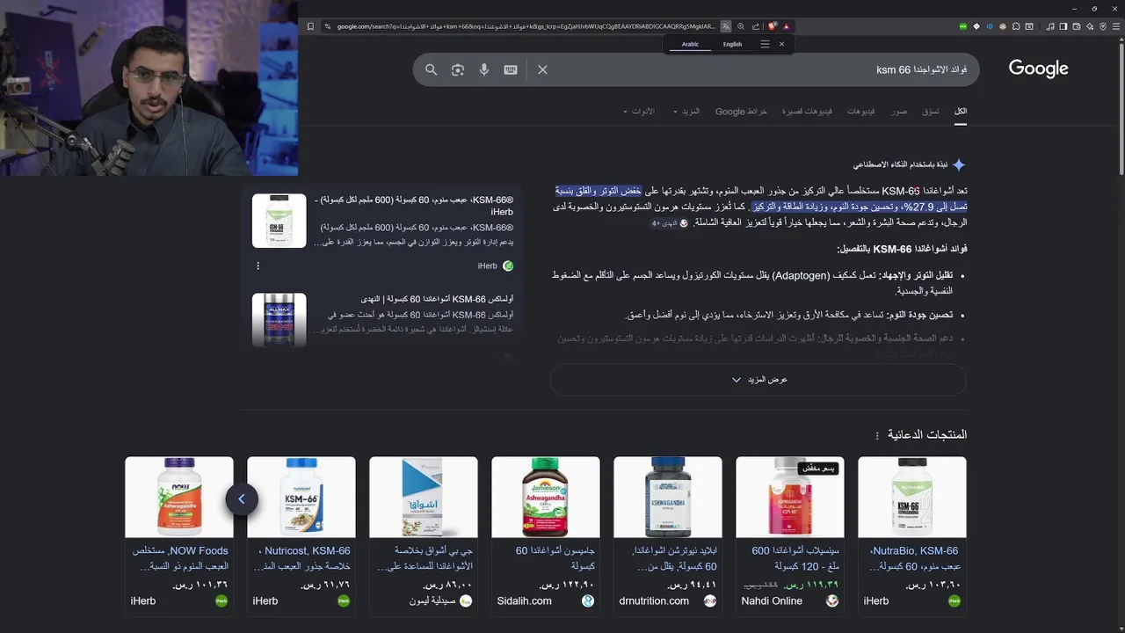Click the NOW Foods product title link
The width and height of the screenshot is (1125, 633).
pyautogui.click(x=180, y=558)
